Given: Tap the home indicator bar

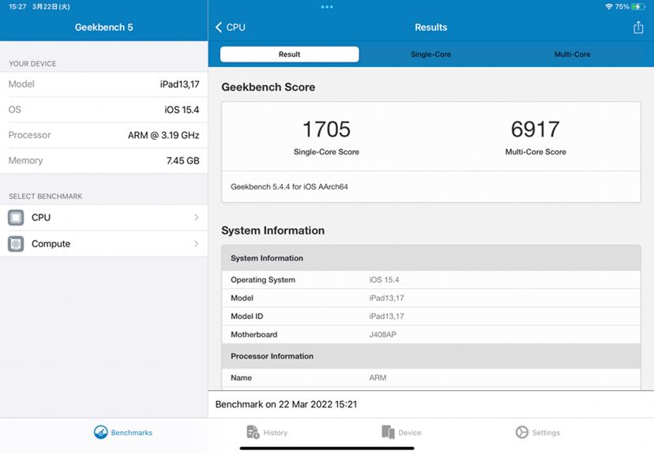Looking at the screenshot, I should 327,448.
